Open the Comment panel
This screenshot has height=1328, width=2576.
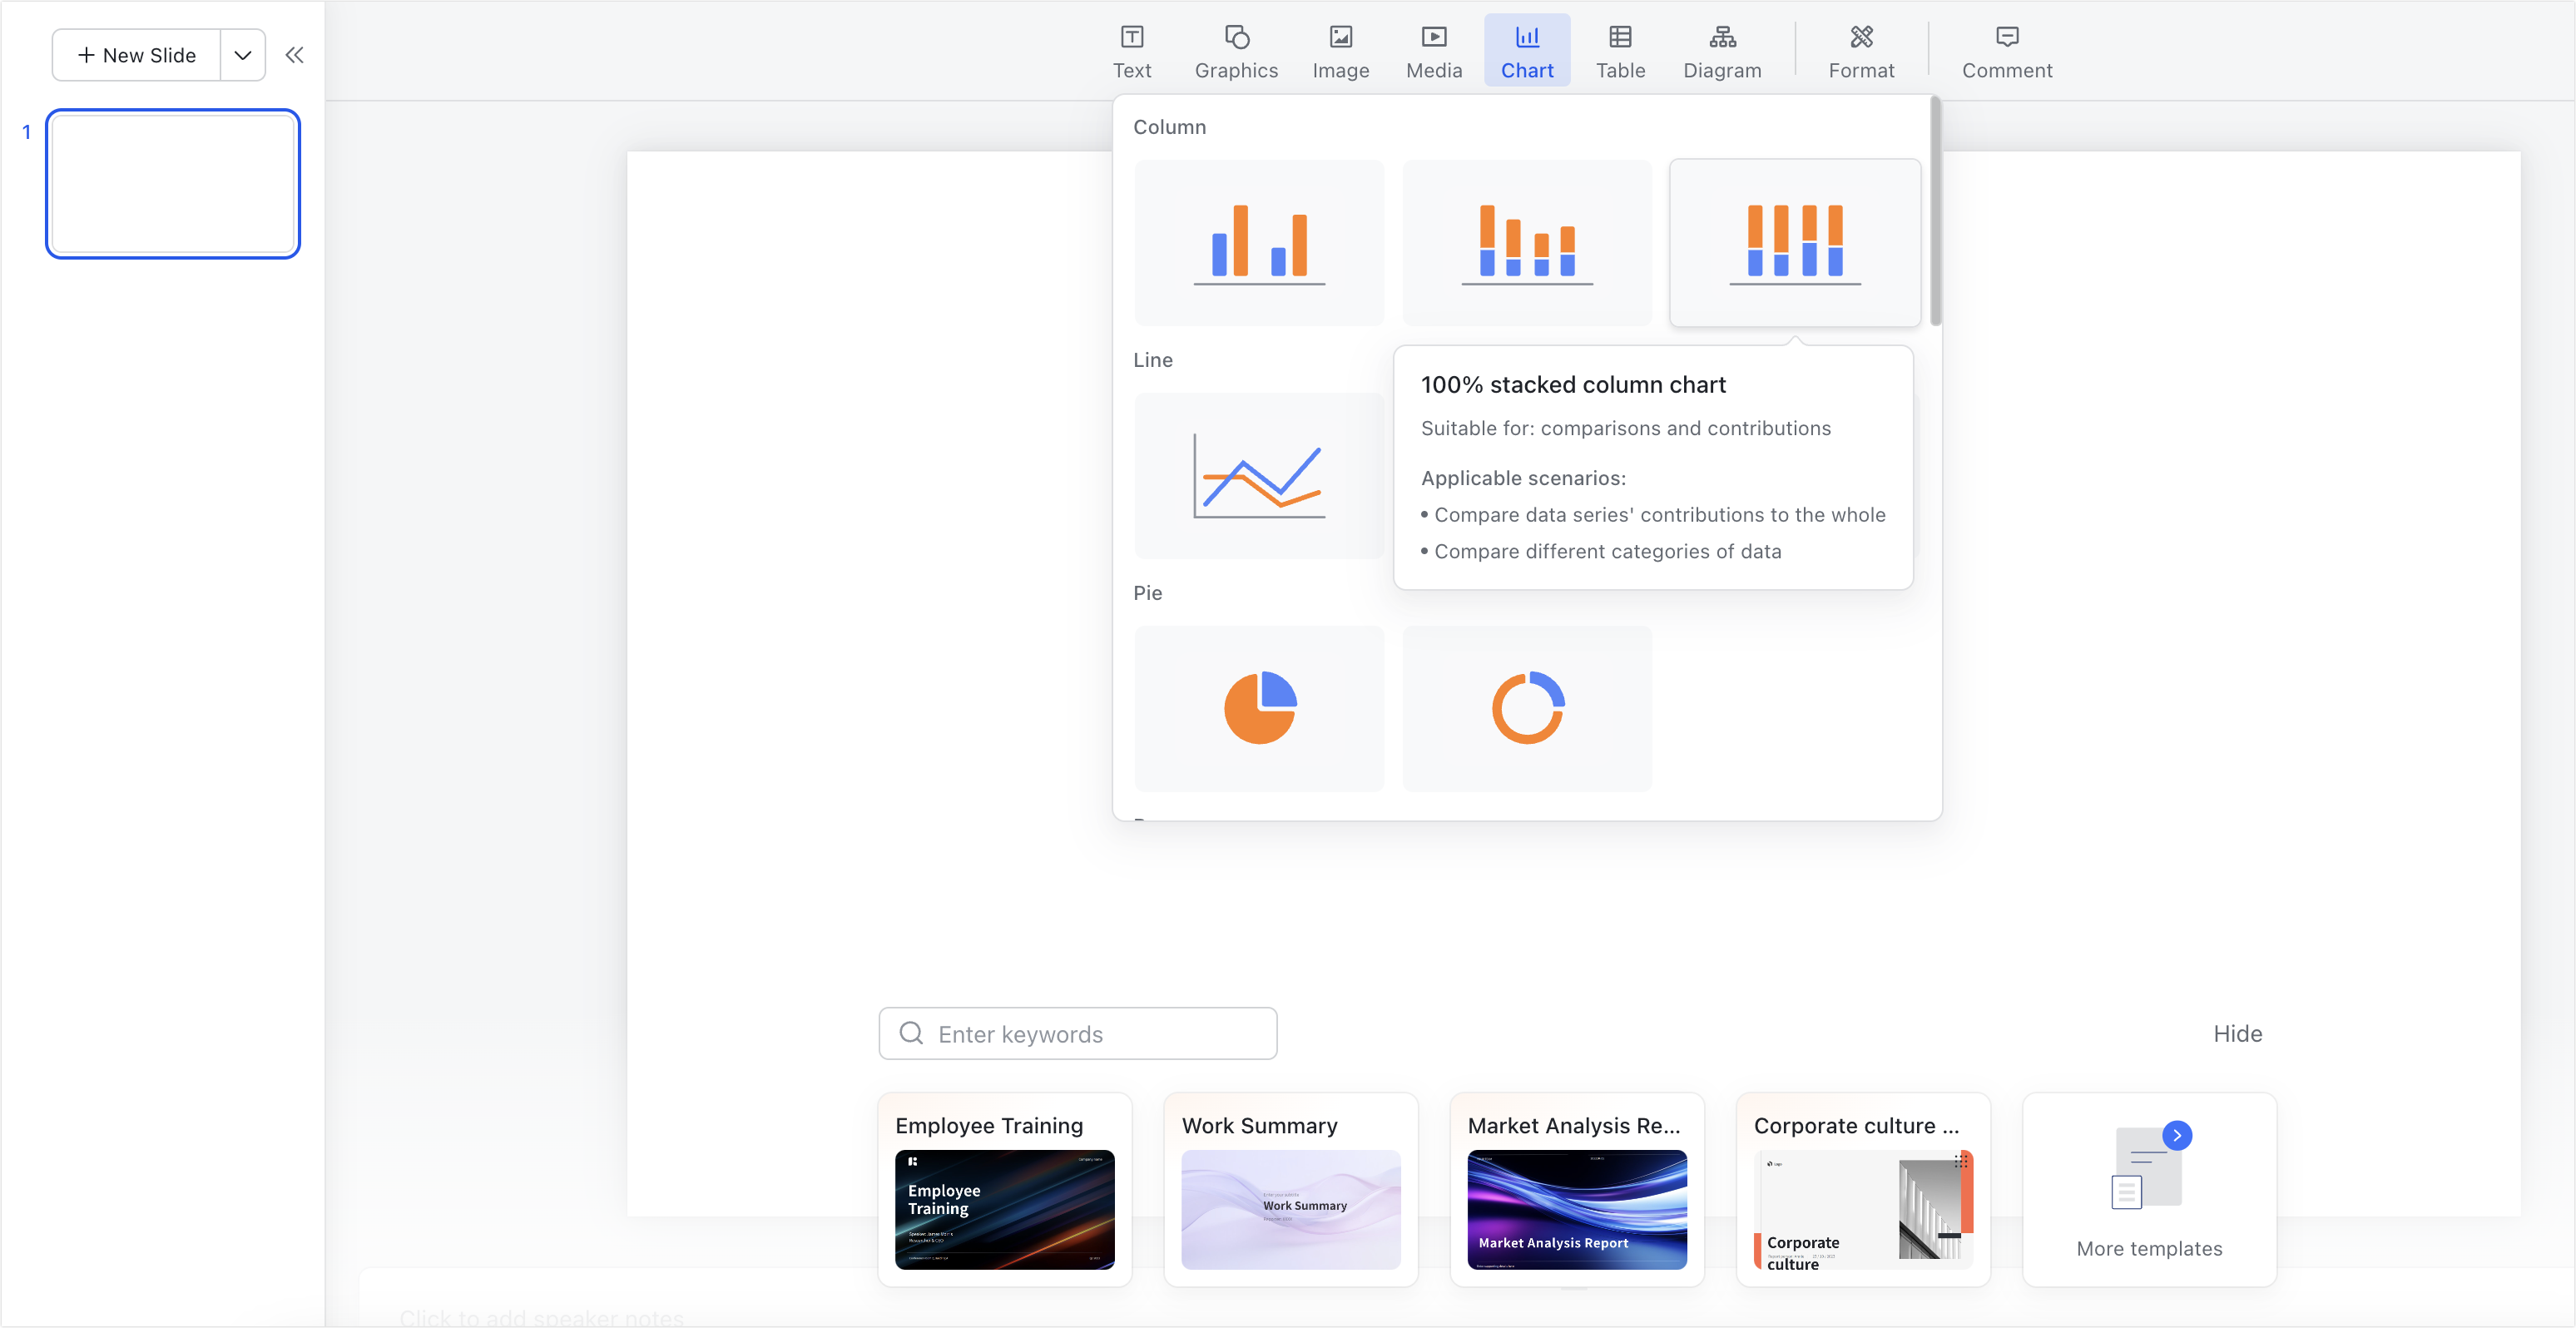point(2006,50)
